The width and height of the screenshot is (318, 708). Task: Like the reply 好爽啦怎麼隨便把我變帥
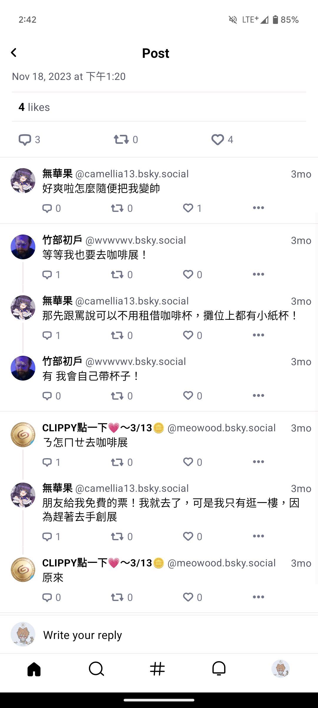tap(188, 208)
